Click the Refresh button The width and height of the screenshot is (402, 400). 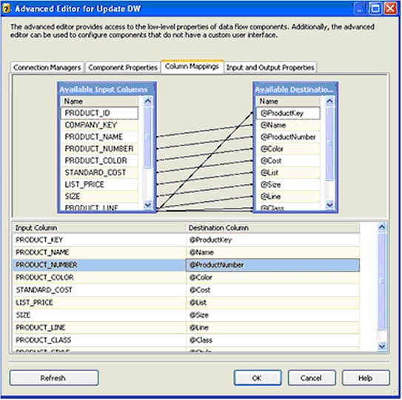[54, 378]
